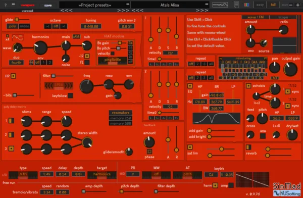The height and width of the screenshot is (198, 303).
Task: Adjust the feedback amount knob
Action: coord(149,142)
